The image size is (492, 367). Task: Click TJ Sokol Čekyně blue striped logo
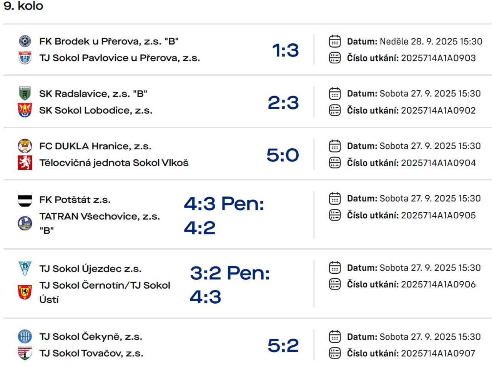[25, 337]
